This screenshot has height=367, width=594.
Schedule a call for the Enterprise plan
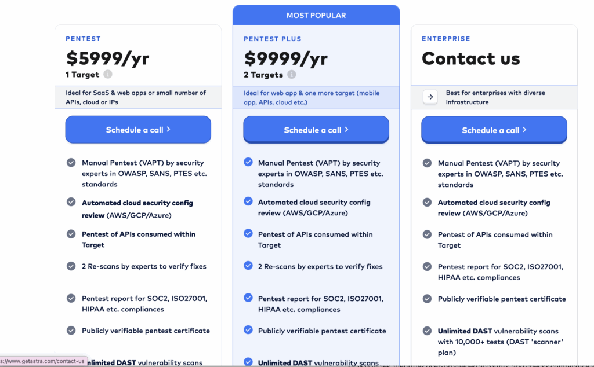(494, 130)
